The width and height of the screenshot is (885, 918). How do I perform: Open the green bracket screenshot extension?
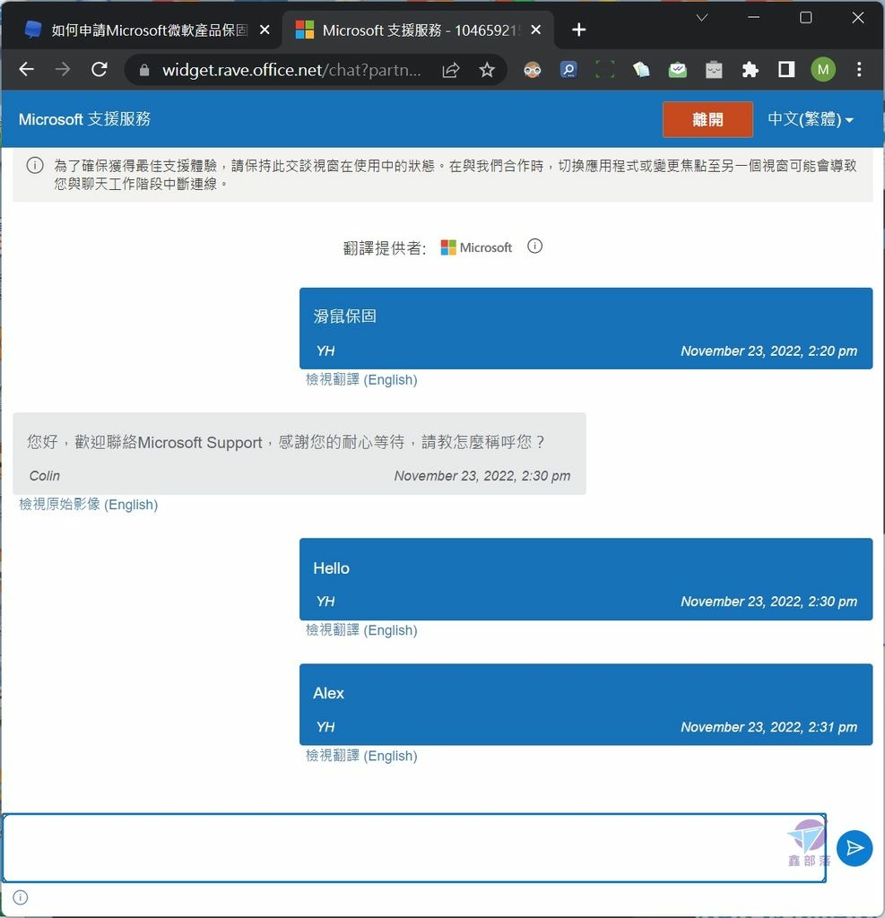(605, 70)
